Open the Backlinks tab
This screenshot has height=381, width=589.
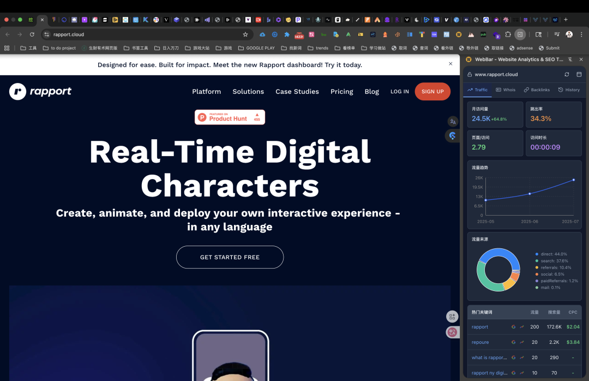[x=537, y=90]
